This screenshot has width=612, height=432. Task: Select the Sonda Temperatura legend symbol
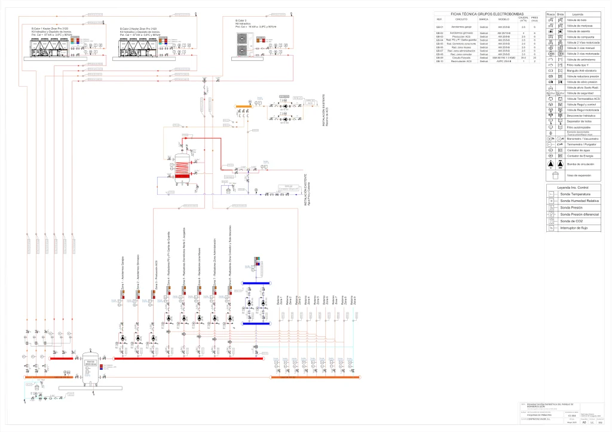(551, 194)
